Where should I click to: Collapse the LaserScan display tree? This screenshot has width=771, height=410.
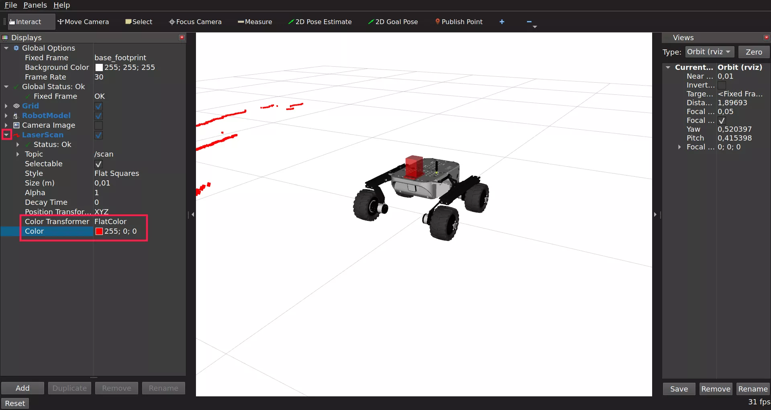[6, 135]
